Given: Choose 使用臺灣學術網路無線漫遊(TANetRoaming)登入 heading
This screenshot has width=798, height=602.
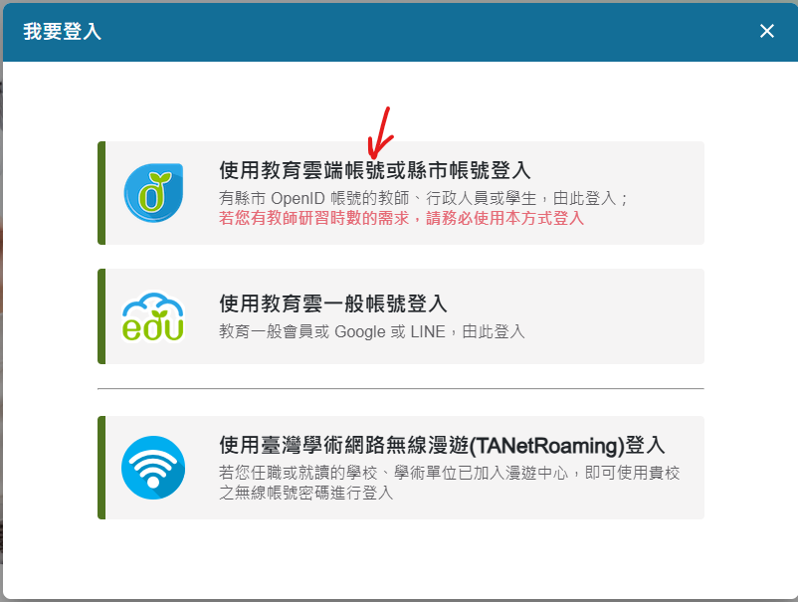Looking at the screenshot, I should point(442,445).
